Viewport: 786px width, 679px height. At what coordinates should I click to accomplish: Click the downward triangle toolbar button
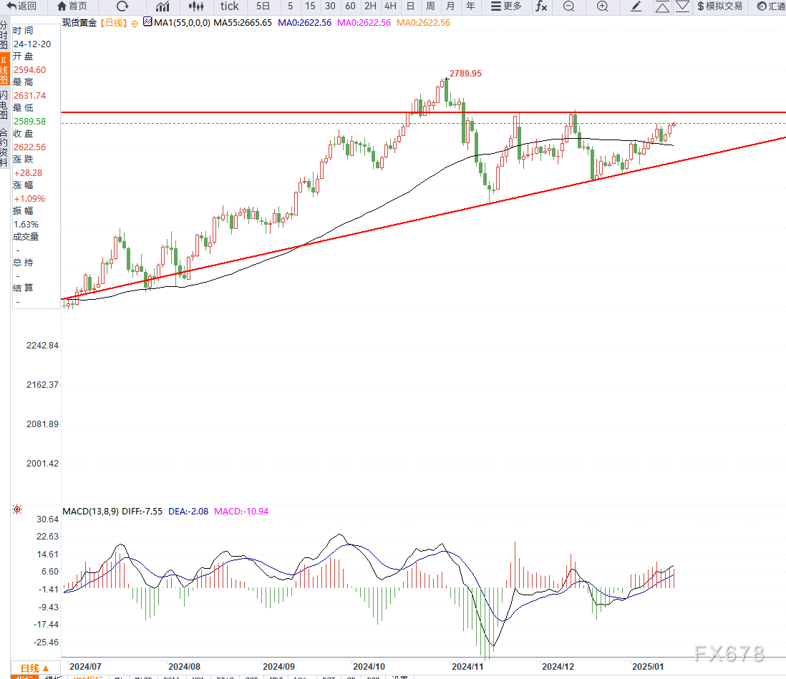coord(682,6)
